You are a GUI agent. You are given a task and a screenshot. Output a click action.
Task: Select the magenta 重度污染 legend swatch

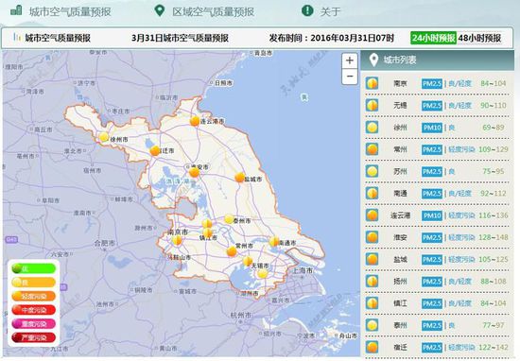tap(33, 324)
